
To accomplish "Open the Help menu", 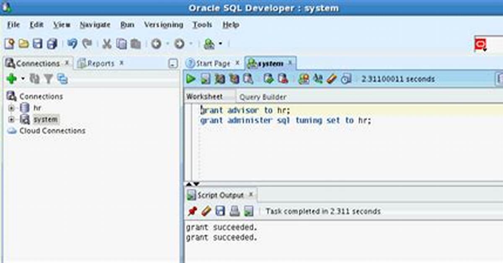I will pos(231,25).
